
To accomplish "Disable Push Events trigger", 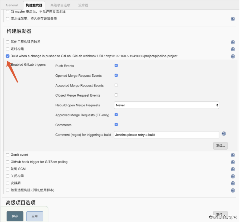I will [x=116, y=65].
